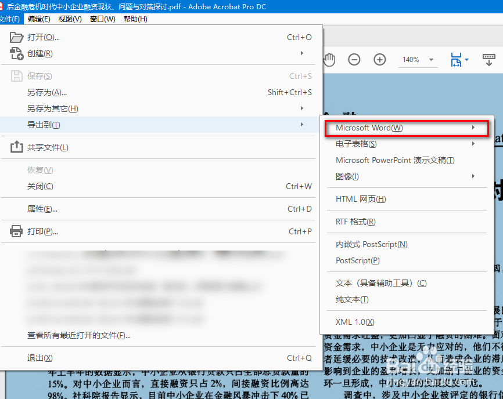Screen dimensions: 503x399
Task: Open the 帮助(H) menu
Action: 135,19
